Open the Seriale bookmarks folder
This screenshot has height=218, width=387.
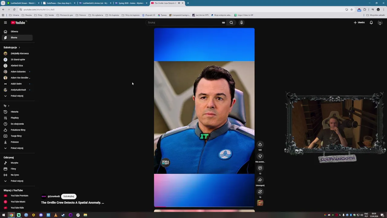coord(49,15)
